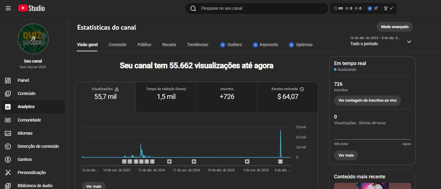Click the YouTube Studio logo
Viewport: 441px width, 189px height.
[x=31, y=8]
